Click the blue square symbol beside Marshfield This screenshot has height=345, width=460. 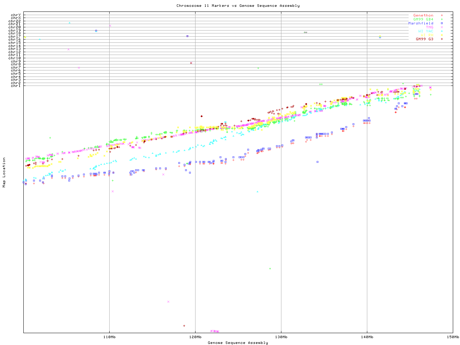pyautogui.click(x=442, y=23)
